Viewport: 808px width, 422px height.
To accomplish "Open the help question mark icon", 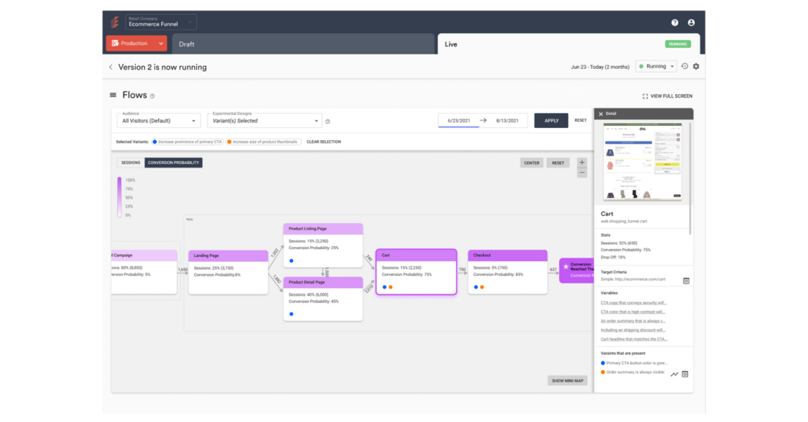I will click(675, 22).
